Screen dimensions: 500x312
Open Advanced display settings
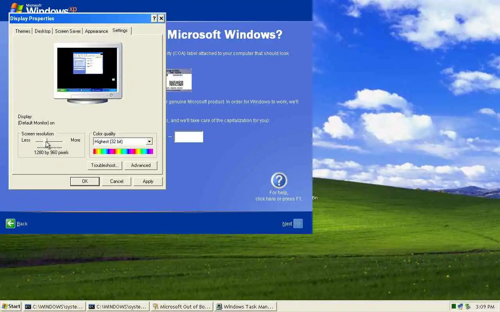tap(141, 165)
